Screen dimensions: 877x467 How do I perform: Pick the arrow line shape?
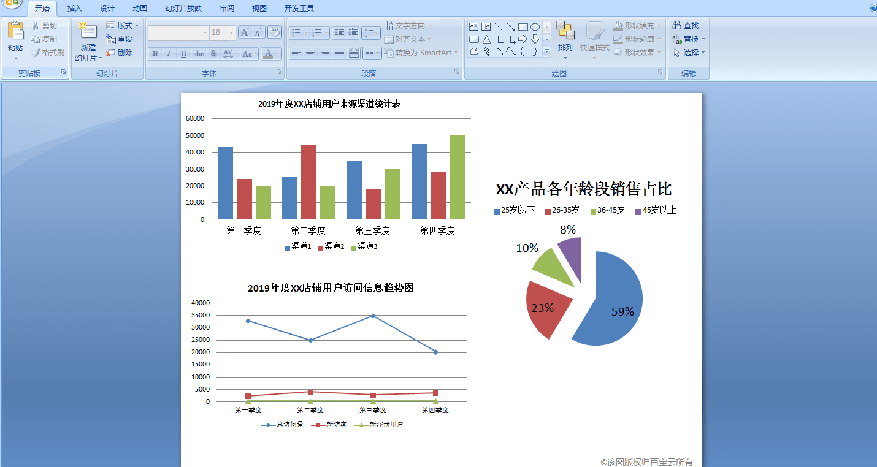click(x=510, y=26)
